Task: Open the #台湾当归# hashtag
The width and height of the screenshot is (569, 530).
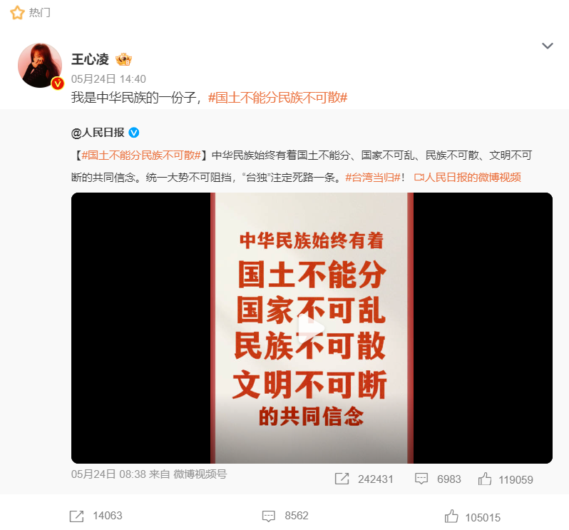Action: [373, 177]
